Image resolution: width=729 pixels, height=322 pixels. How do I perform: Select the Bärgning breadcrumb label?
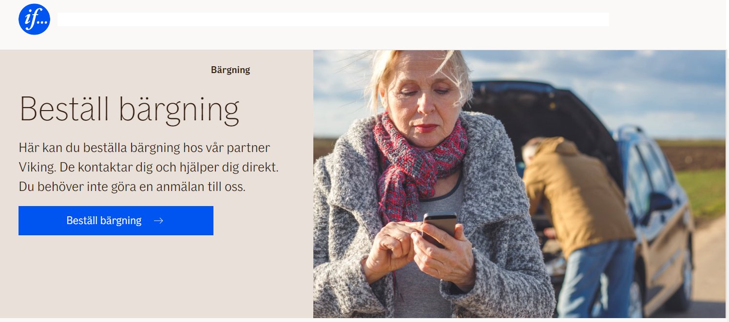(x=230, y=70)
